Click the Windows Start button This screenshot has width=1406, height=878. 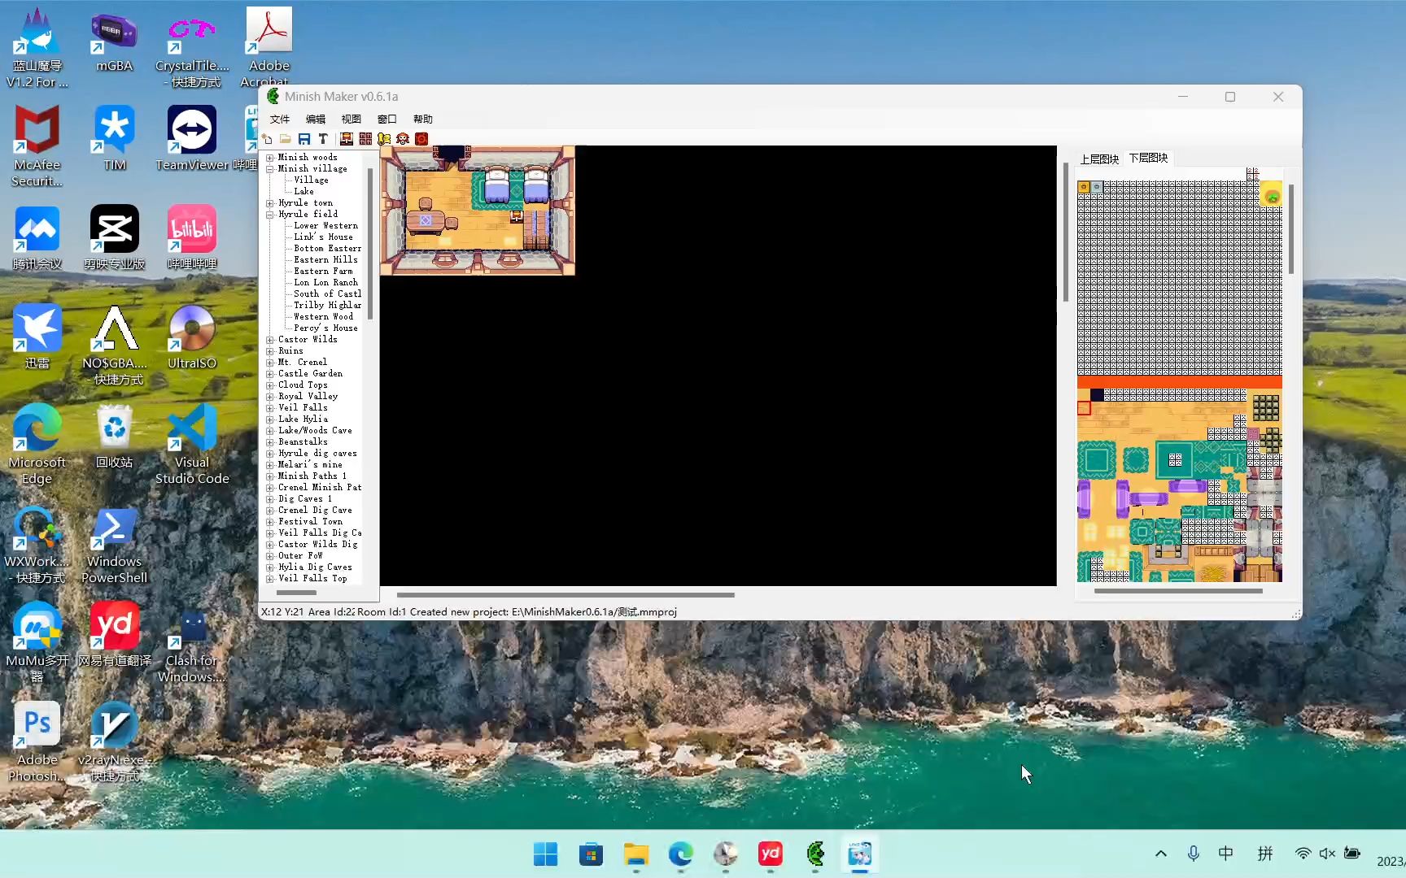546,854
